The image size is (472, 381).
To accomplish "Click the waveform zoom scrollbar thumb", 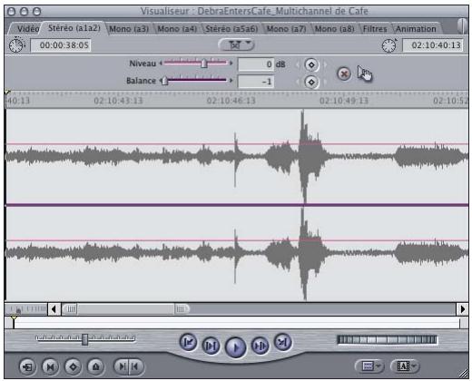I will pos(125,309).
